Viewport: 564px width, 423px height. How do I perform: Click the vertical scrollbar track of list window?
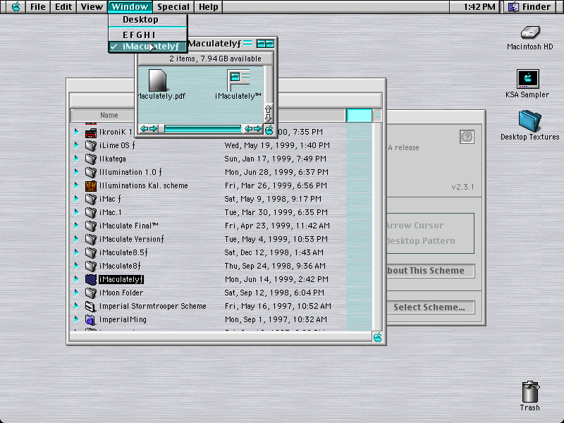[377, 226]
